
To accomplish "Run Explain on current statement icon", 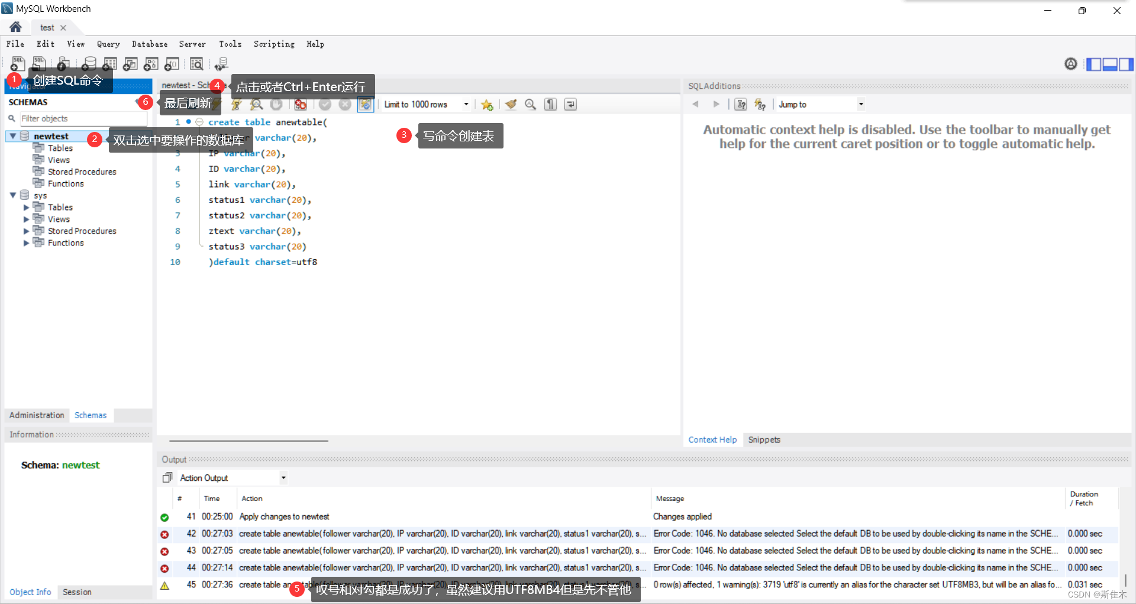I will (256, 104).
